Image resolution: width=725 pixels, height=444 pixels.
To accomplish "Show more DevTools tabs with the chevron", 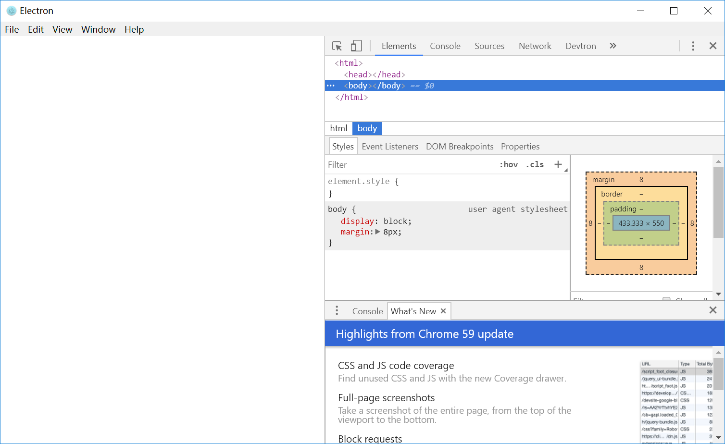I will pyautogui.click(x=613, y=46).
